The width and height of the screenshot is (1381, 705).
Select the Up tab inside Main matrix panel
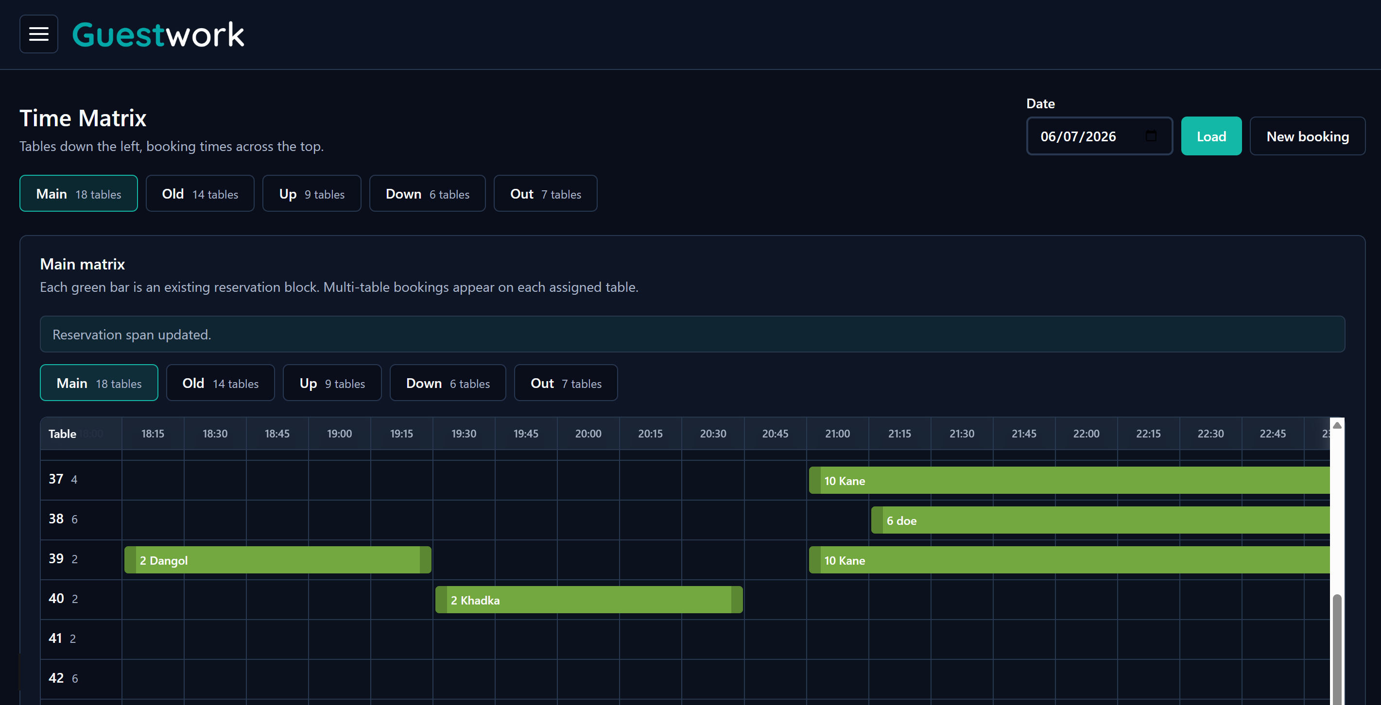click(332, 383)
